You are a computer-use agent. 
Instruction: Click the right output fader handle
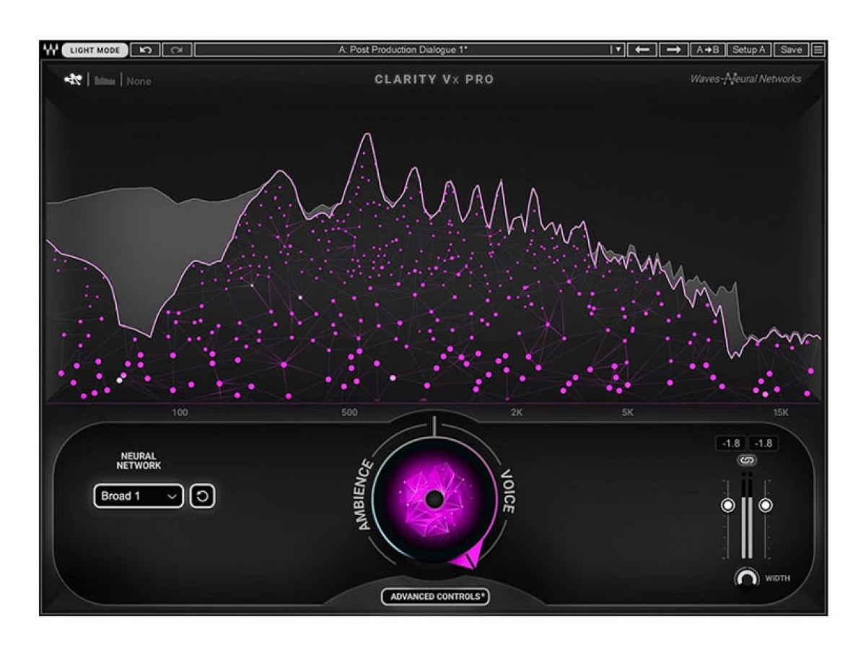coord(766,505)
